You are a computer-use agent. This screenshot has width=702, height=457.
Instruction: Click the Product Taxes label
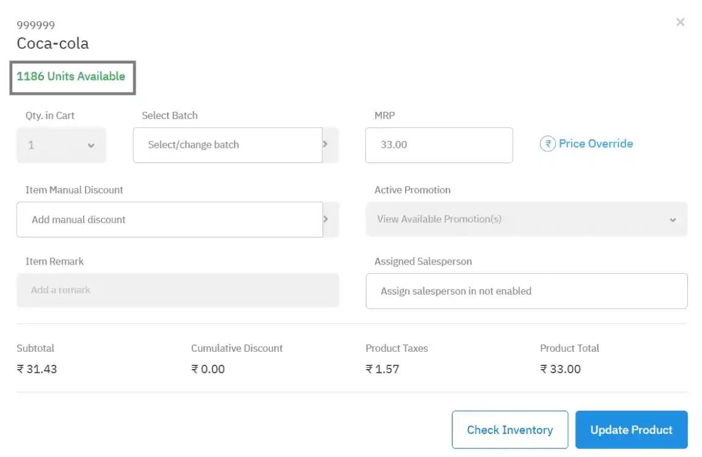click(x=397, y=348)
